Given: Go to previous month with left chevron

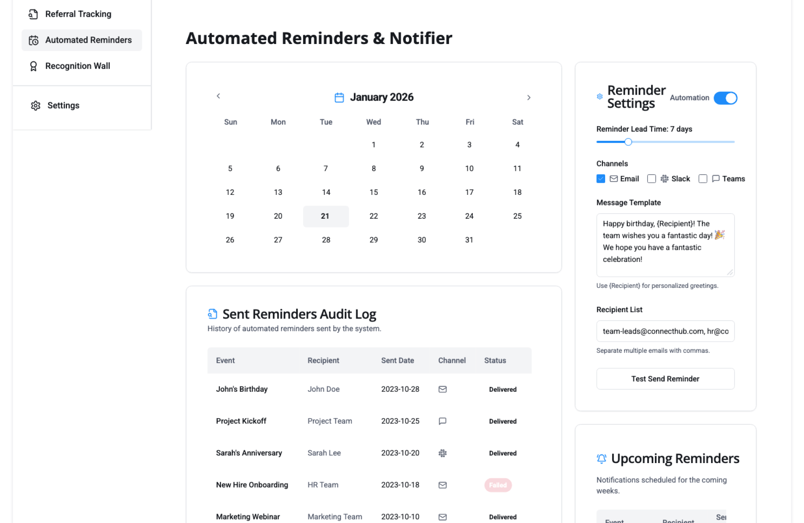Looking at the screenshot, I should click(x=218, y=96).
